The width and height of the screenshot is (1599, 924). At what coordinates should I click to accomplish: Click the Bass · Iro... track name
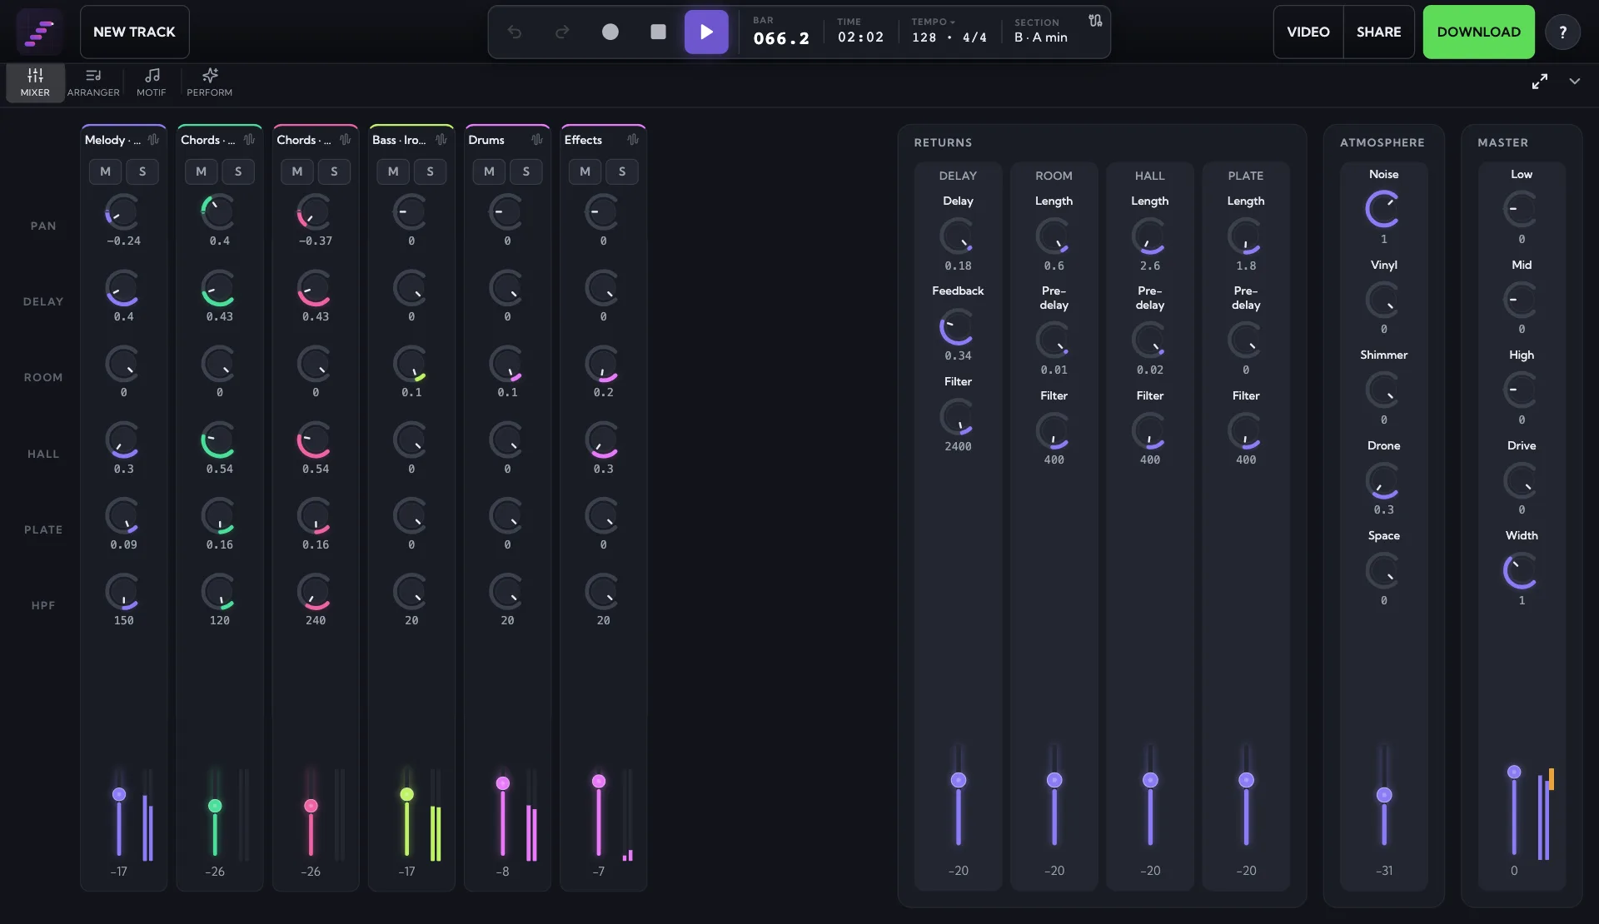pyautogui.click(x=399, y=140)
